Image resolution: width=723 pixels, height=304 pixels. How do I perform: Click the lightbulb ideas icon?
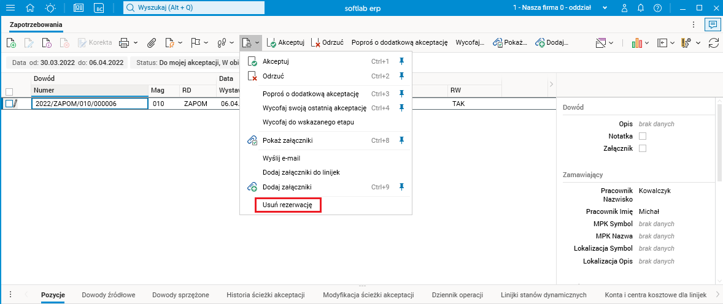(50, 8)
